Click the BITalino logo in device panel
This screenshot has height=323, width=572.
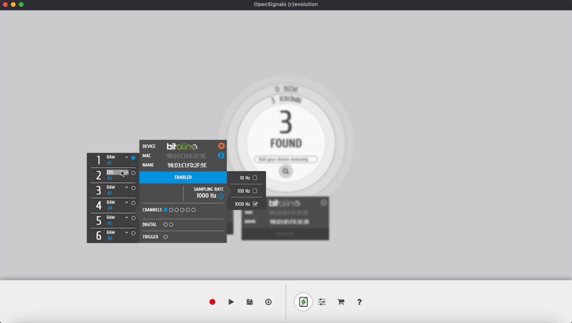click(x=182, y=147)
